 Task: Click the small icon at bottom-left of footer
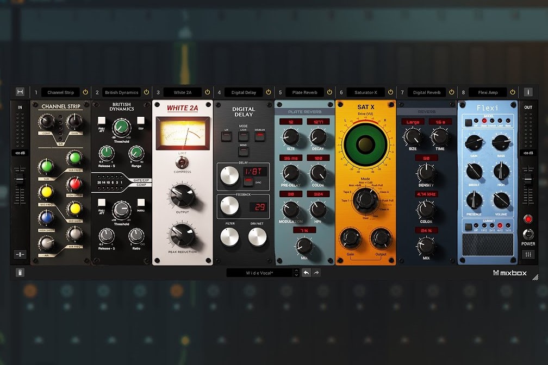click(20, 273)
